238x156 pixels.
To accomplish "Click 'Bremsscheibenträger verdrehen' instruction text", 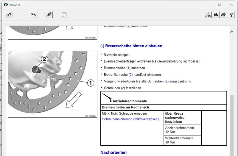I will (152, 61).
